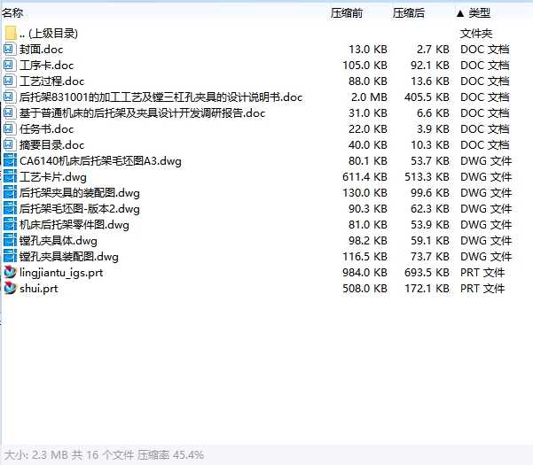Select file 任务书.doc
The height and width of the screenshot is (465, 533).
47,129
